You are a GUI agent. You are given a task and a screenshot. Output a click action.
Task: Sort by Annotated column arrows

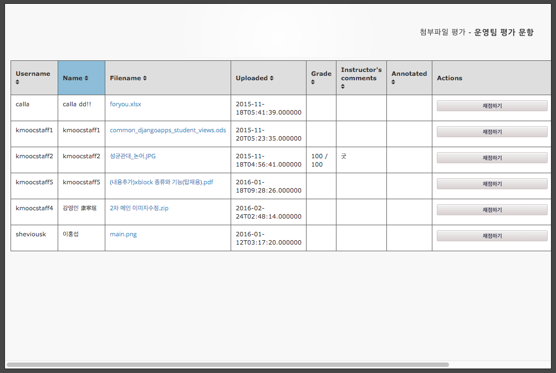click(x=393, y=82)
